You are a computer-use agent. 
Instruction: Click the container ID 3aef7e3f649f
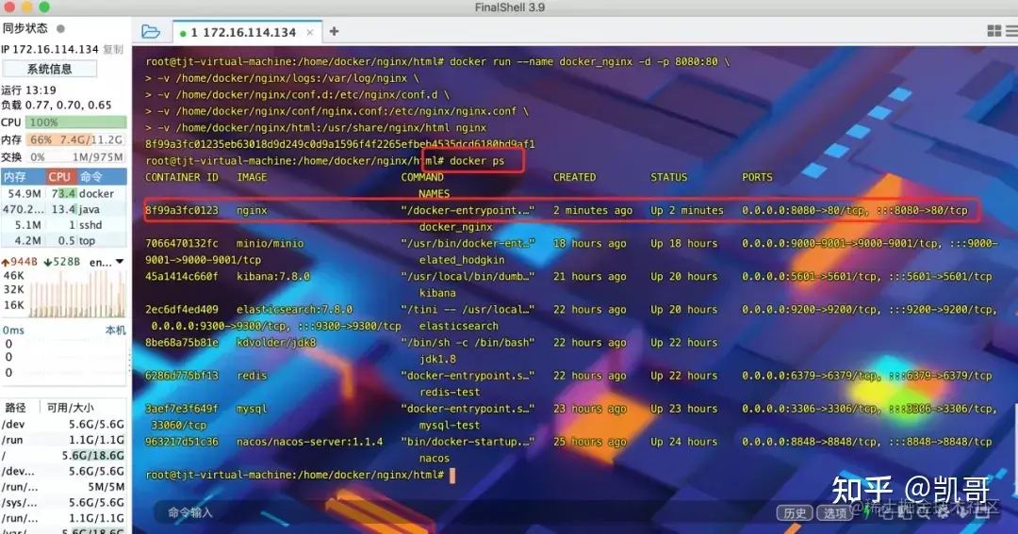click(182, 409)
